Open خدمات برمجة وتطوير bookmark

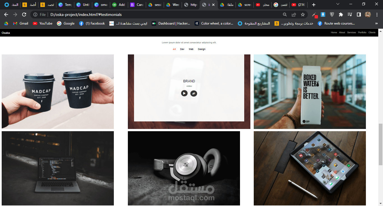294,23
